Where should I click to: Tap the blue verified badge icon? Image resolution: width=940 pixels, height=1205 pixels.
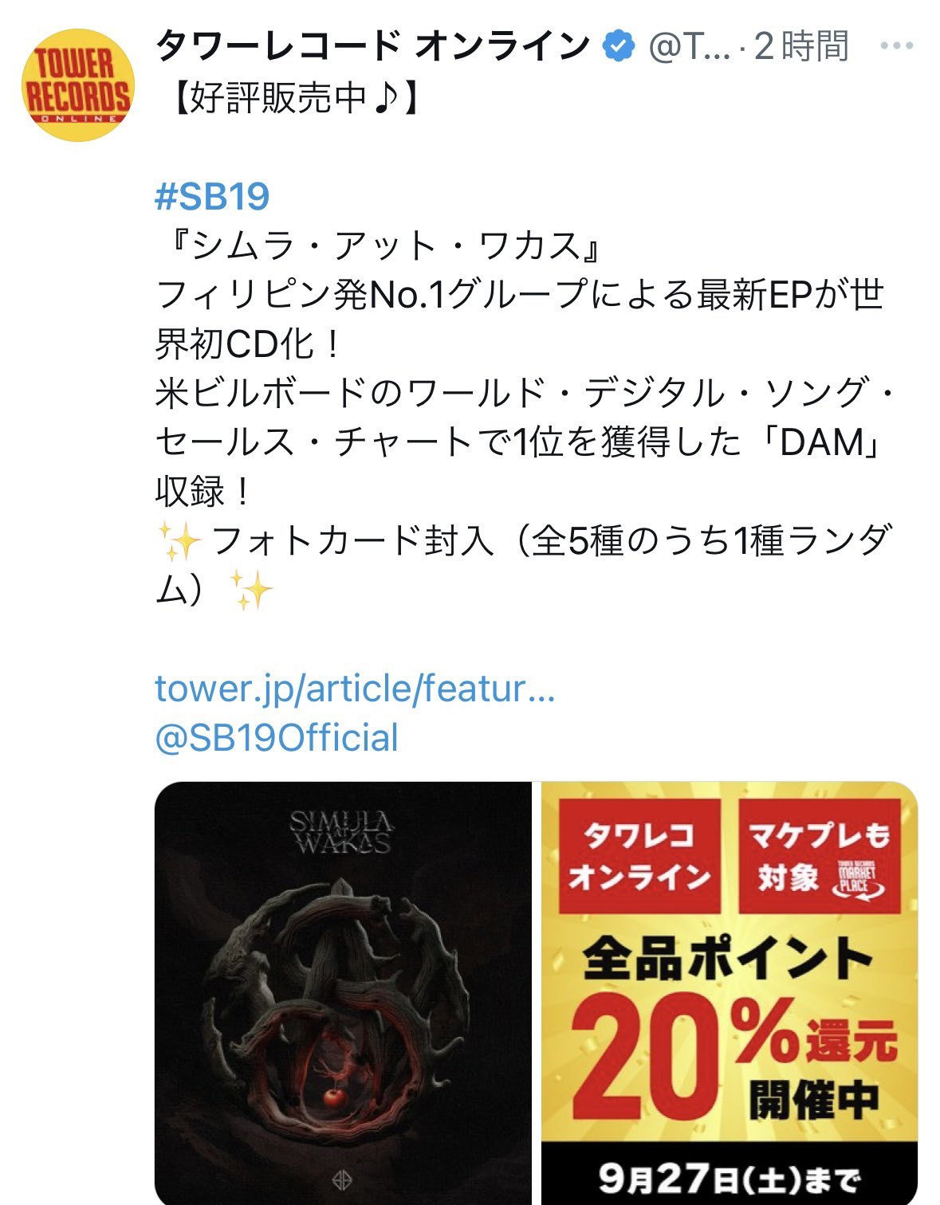click(x=619, y=46)
